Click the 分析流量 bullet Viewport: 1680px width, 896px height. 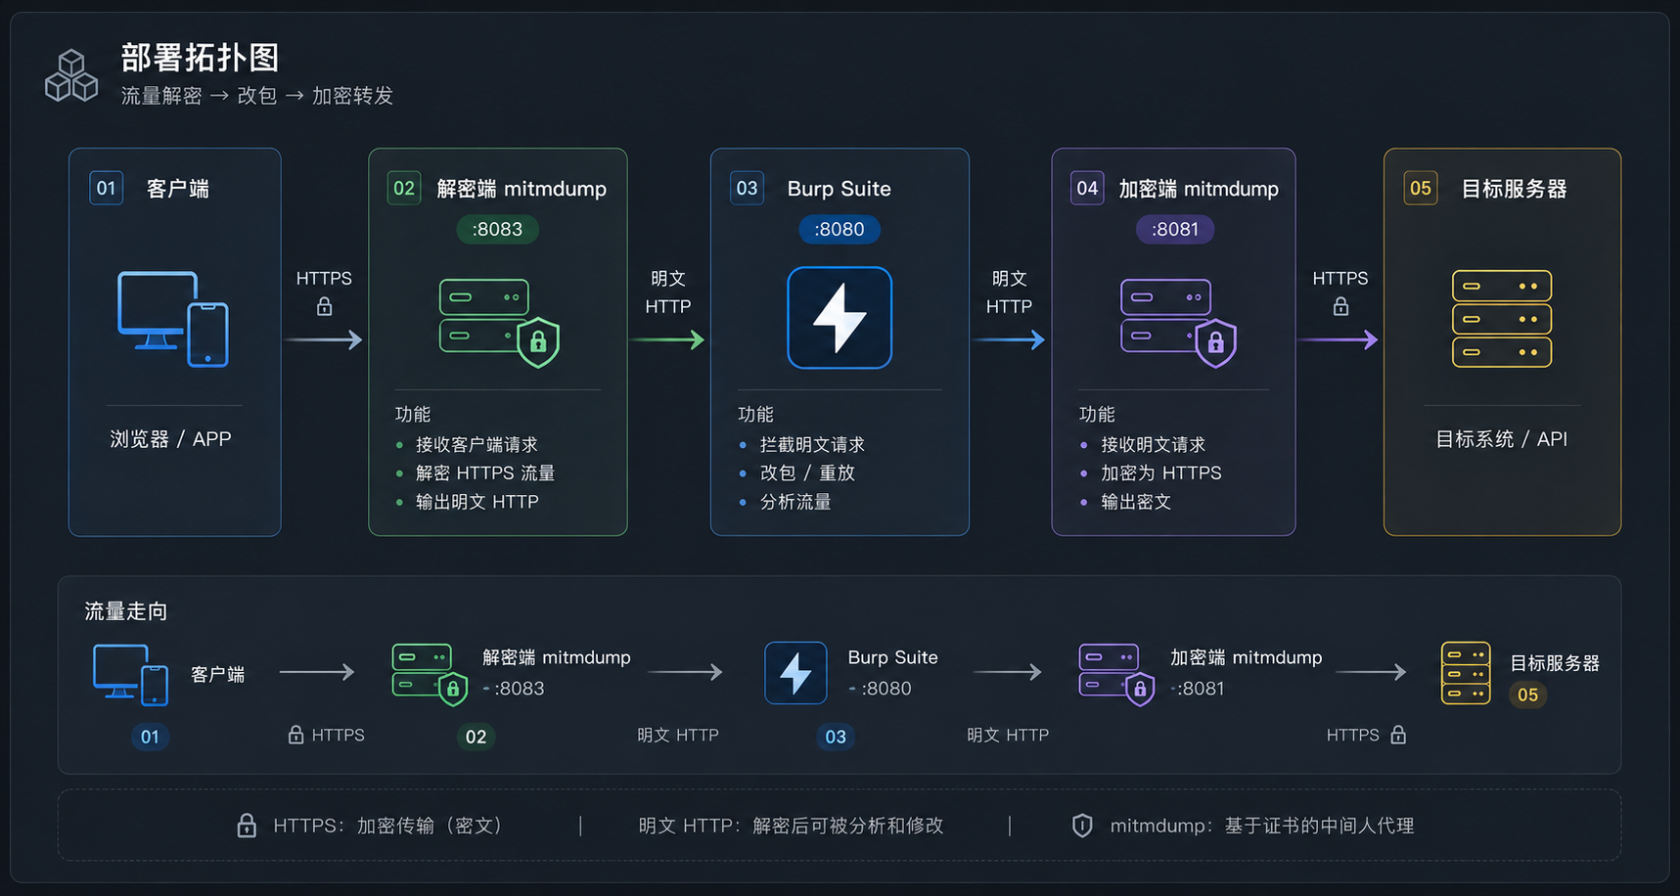(x=795, y=502)
